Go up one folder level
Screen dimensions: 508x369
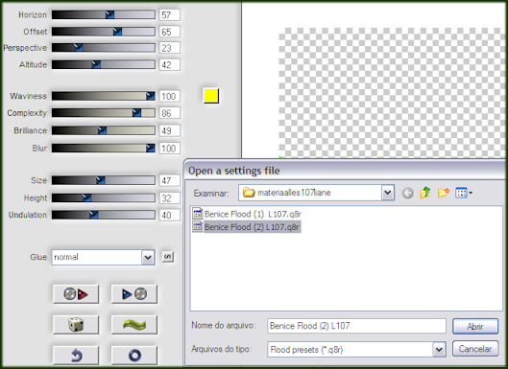click(425, 193)
